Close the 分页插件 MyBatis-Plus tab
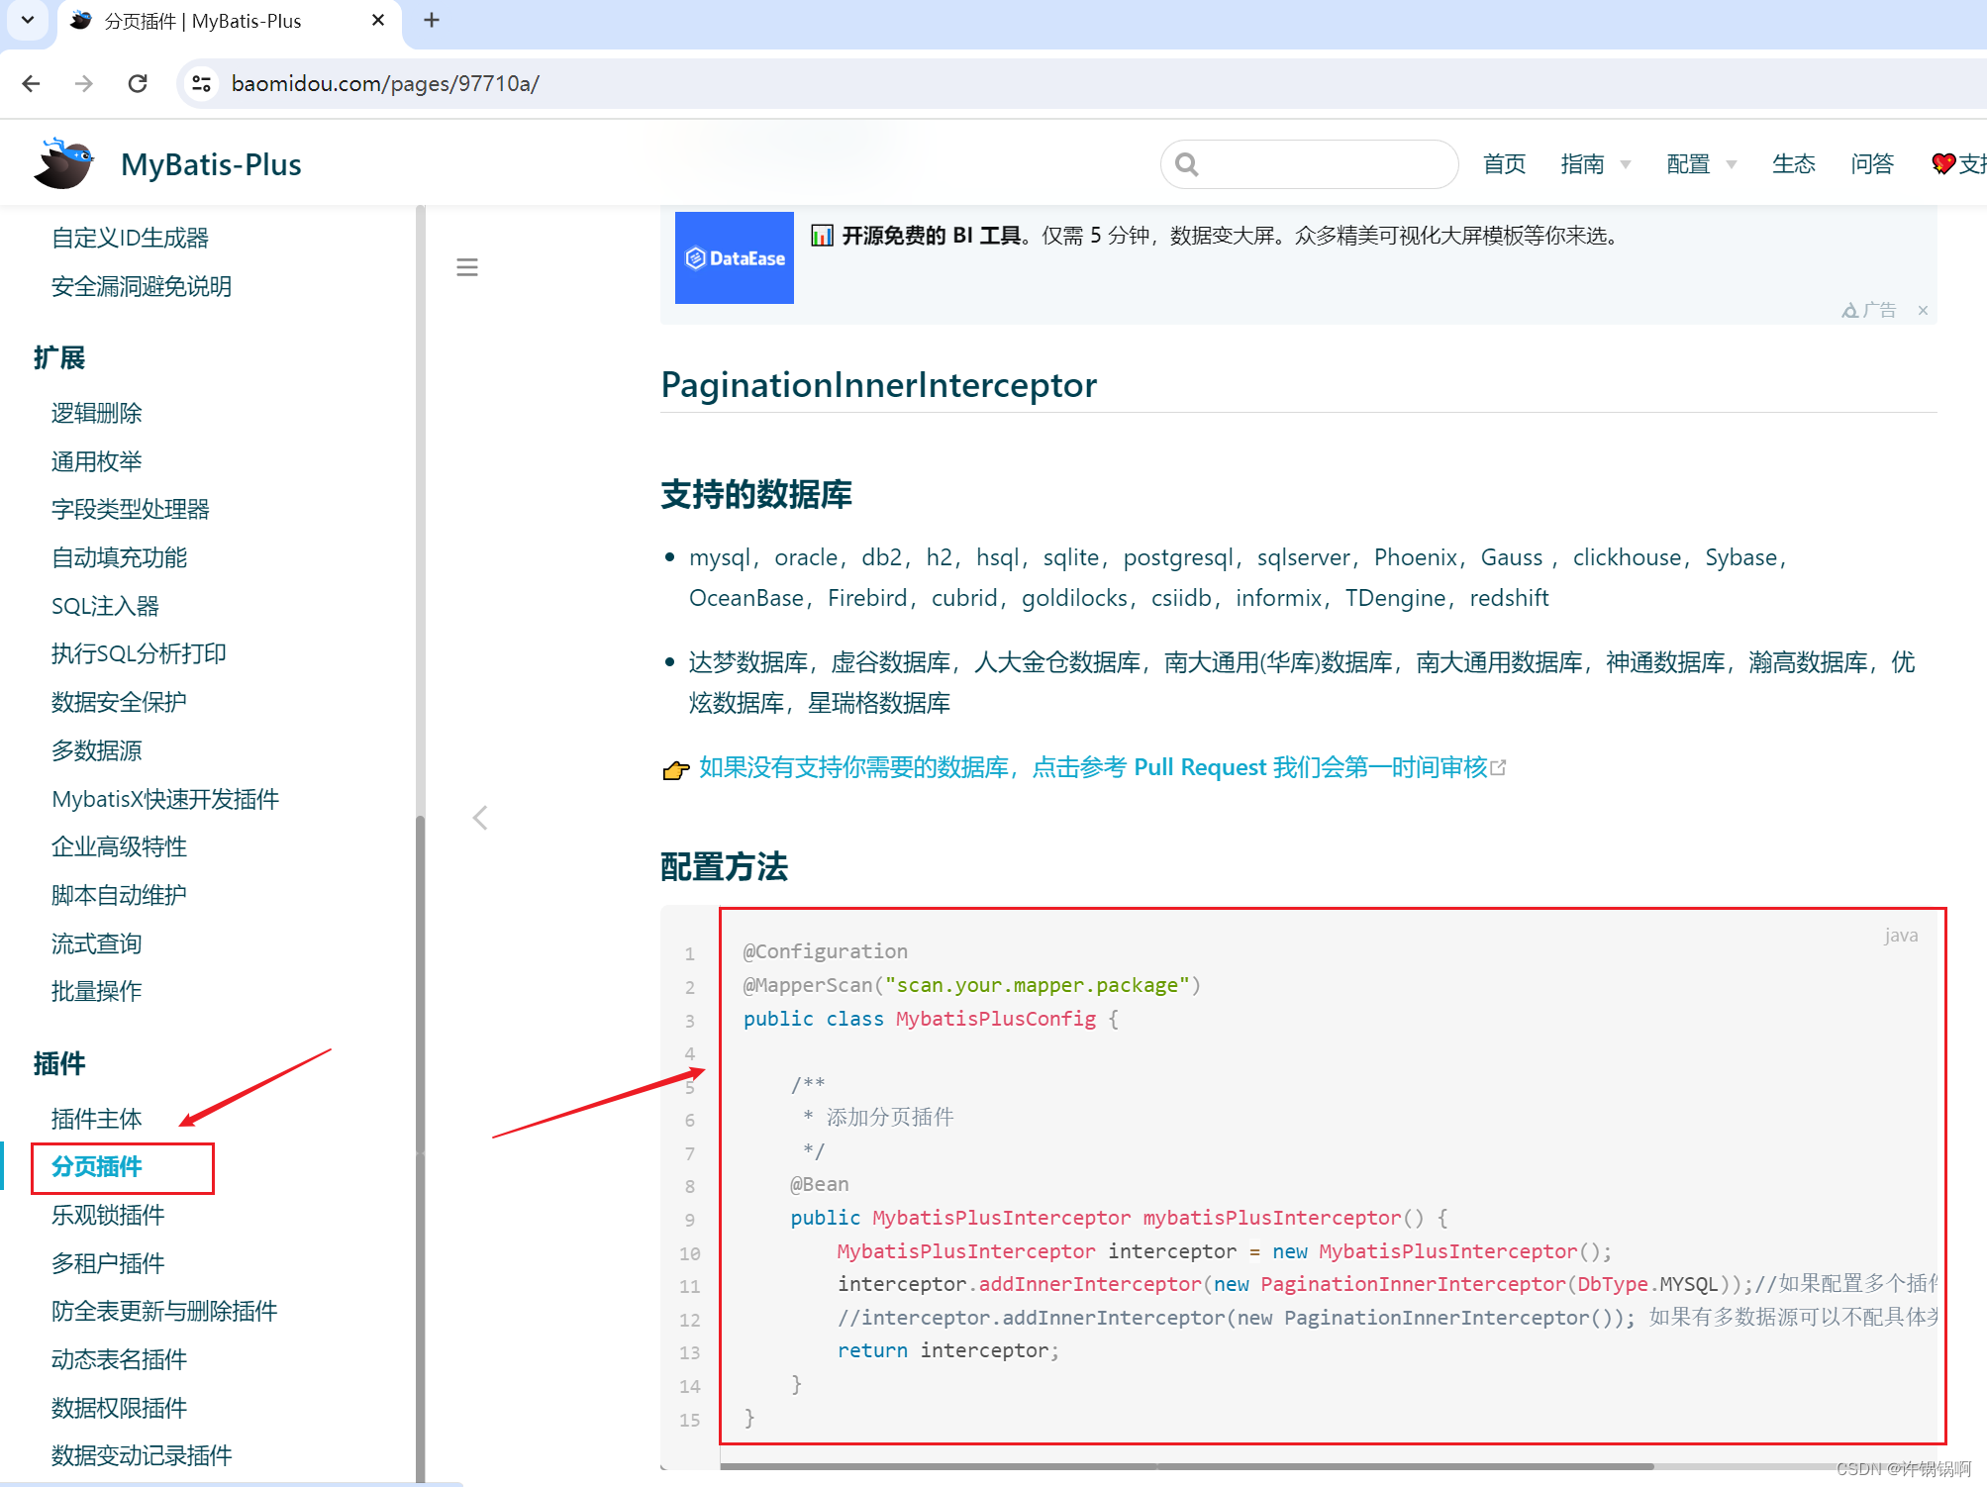Screen dimensions: 1987x1487 click(377, 21)
